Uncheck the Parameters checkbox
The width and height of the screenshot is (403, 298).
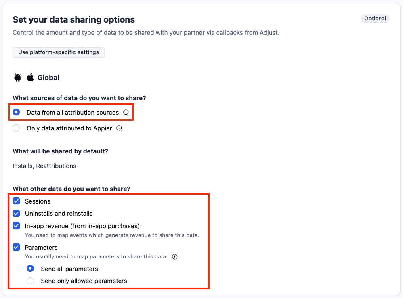point(16,247)
